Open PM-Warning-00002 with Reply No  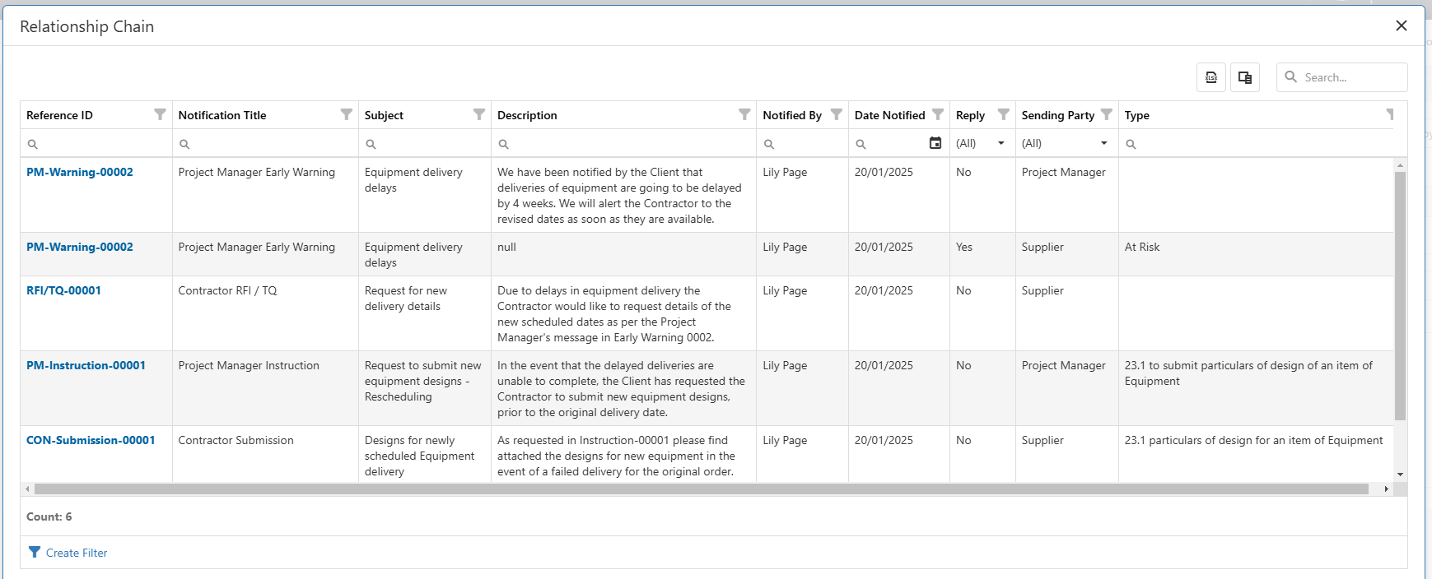[x=80, y=172]
